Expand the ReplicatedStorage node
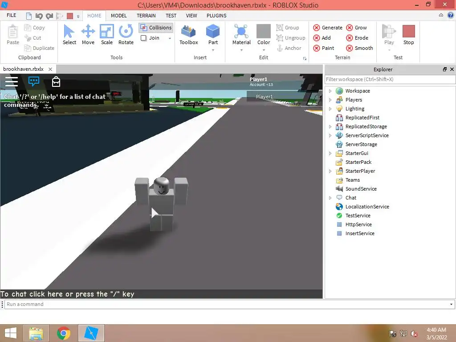The width and height of the screenshot is (456, 342). coord(330,126)
